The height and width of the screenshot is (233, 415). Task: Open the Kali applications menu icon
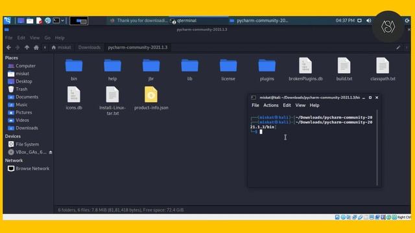click(7, 21)
